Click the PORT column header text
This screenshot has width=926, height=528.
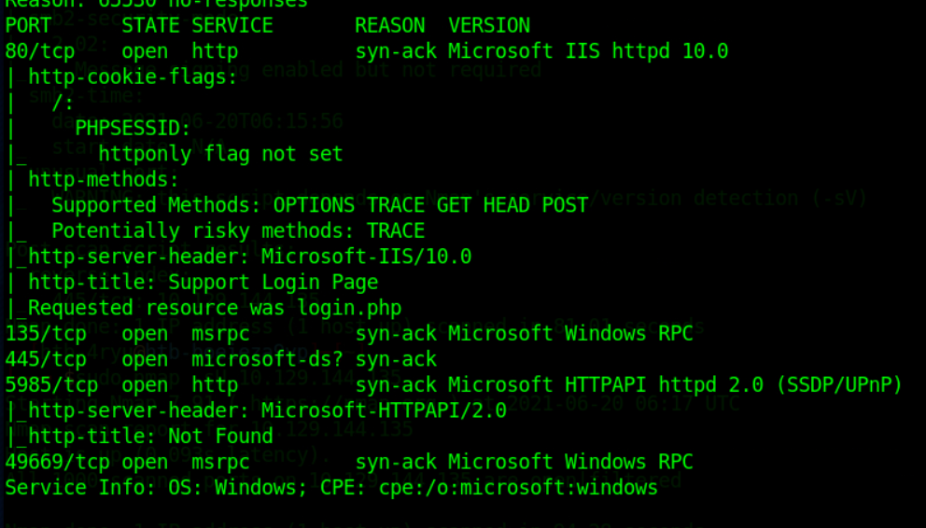[28, 25]
